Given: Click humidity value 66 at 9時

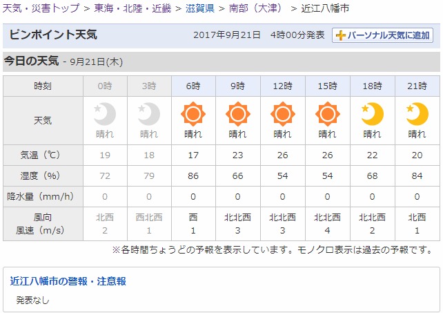Looking at the screenshot, I should (x=238, y=176).
